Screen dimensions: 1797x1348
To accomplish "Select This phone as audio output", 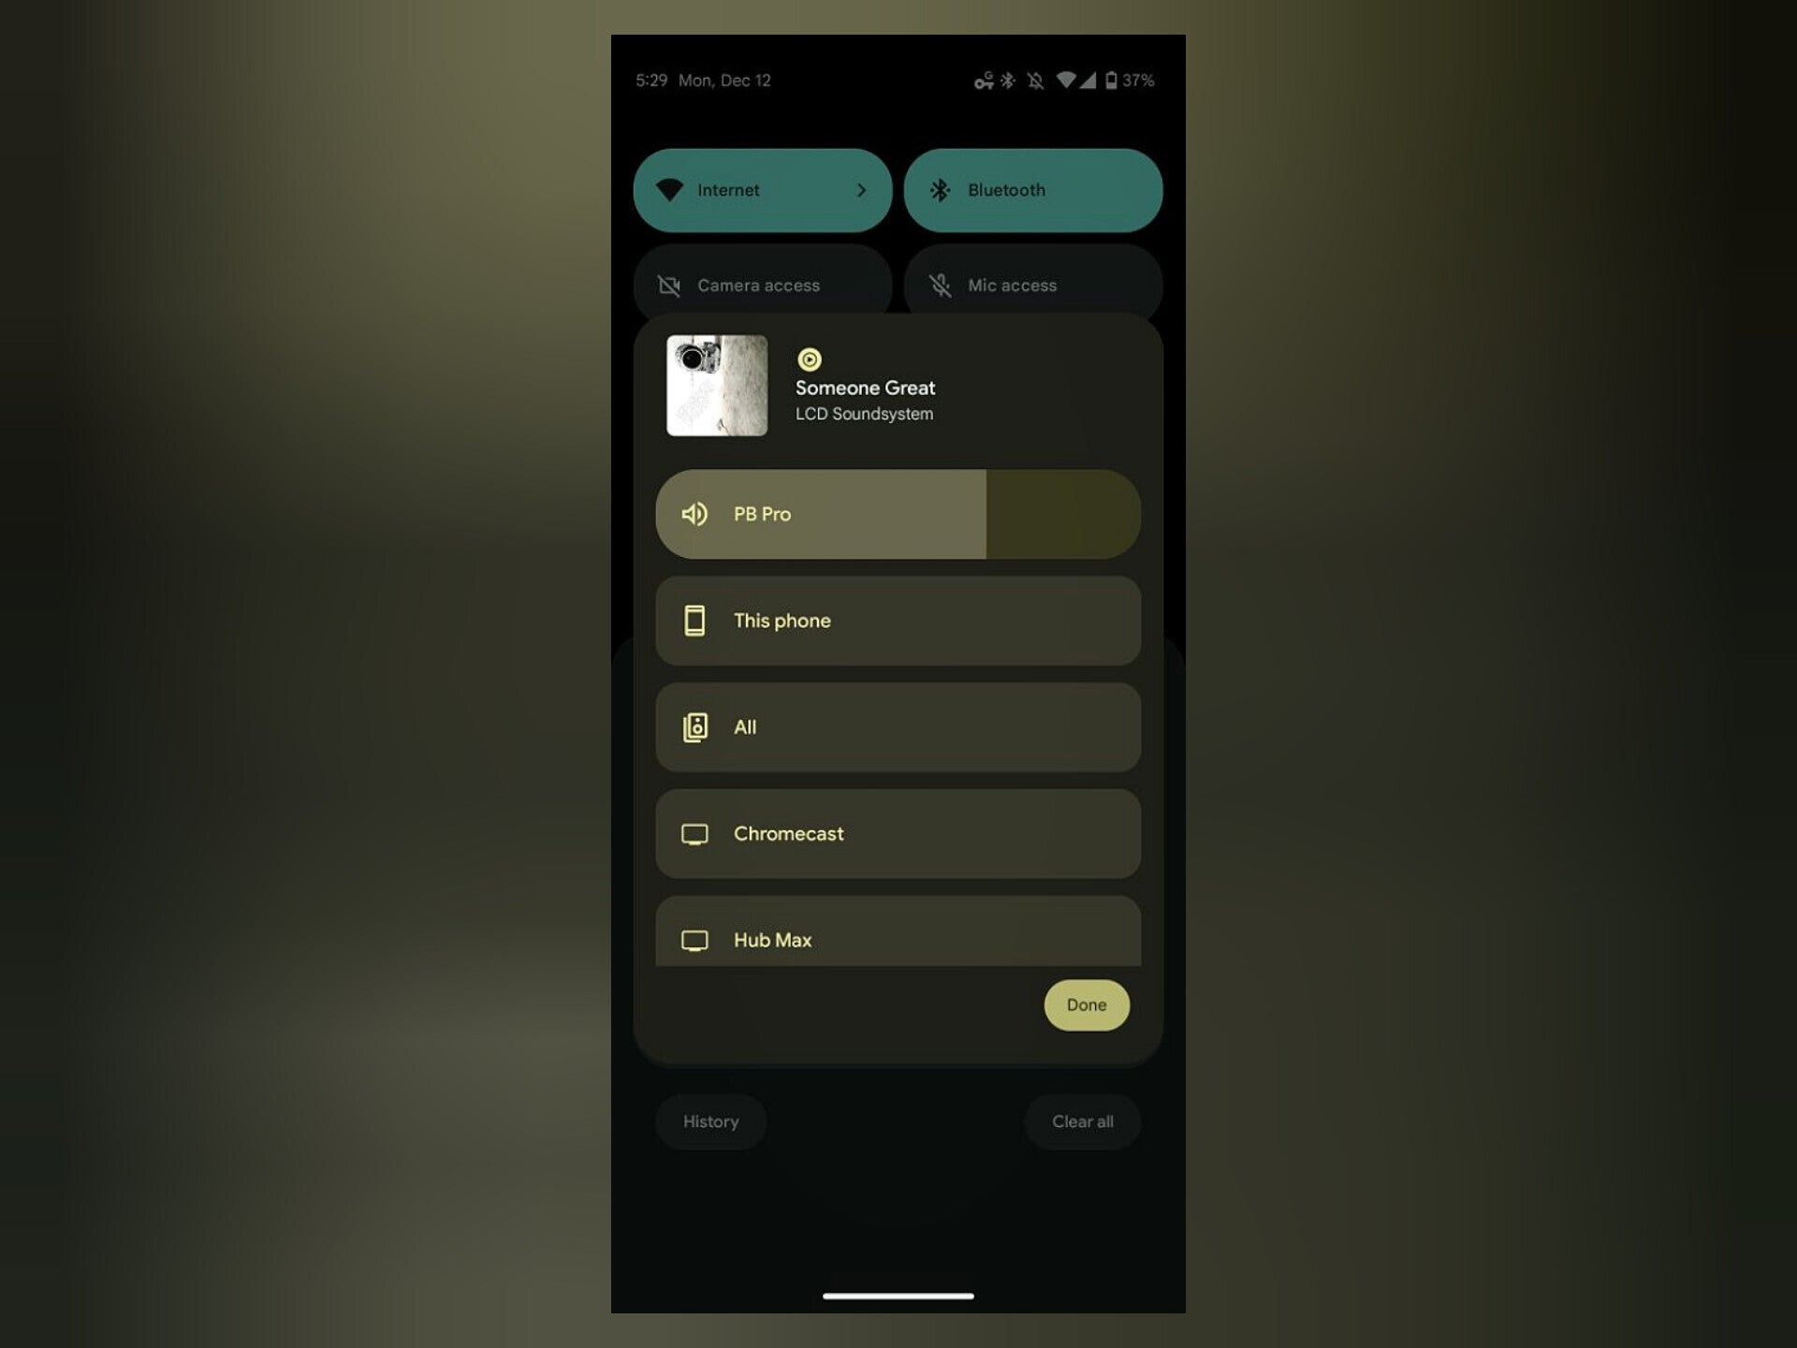I will point(897,621).
